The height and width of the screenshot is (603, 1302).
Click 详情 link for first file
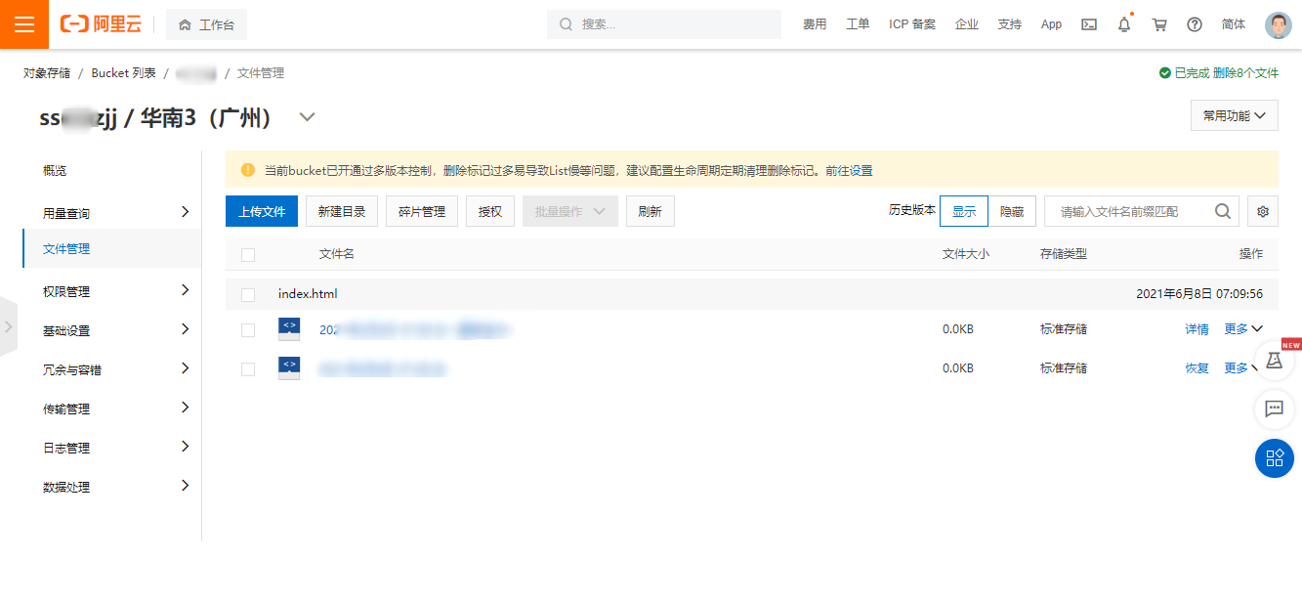(1197, 329)
